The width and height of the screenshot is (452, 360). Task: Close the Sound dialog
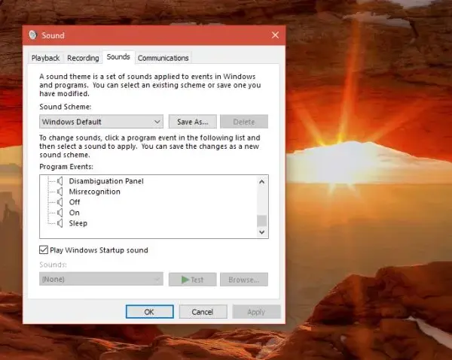click(275, 35)
